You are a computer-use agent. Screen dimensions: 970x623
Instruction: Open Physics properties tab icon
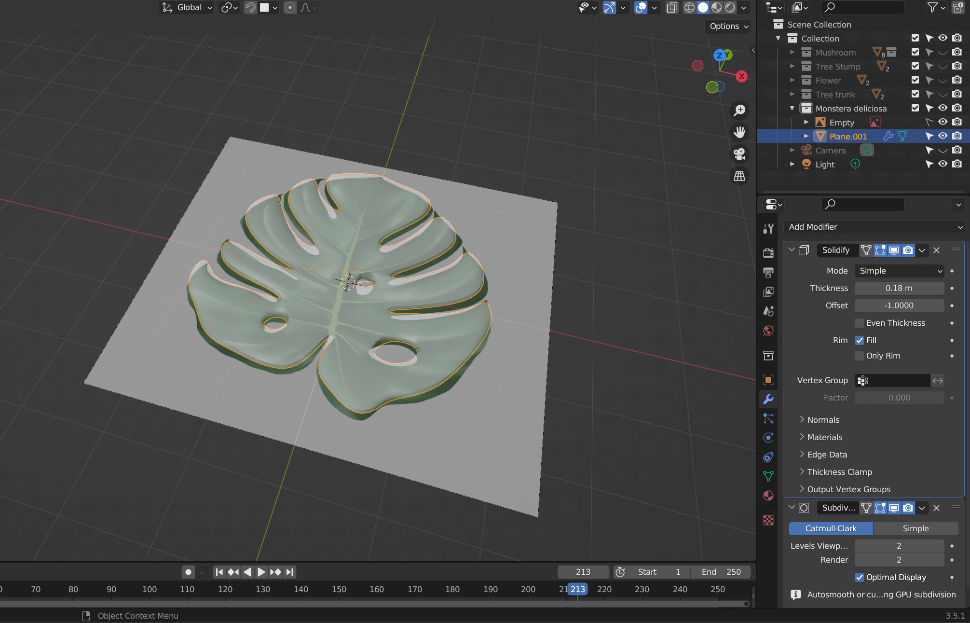click(x=768, y=438)
